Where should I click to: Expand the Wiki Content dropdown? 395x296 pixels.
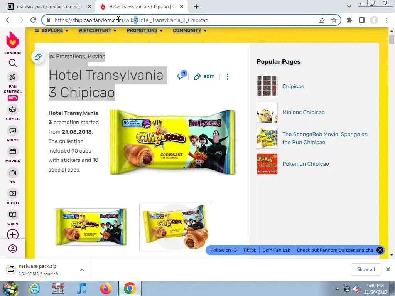pos(97,30)
